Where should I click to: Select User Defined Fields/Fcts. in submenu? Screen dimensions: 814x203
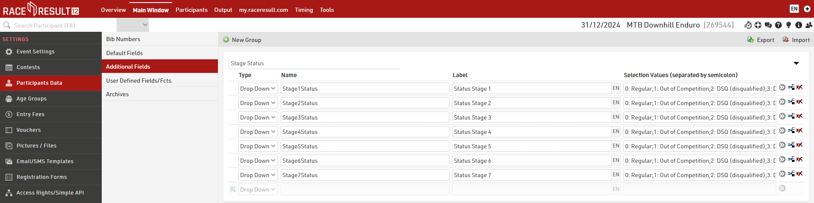click(139, 81)
